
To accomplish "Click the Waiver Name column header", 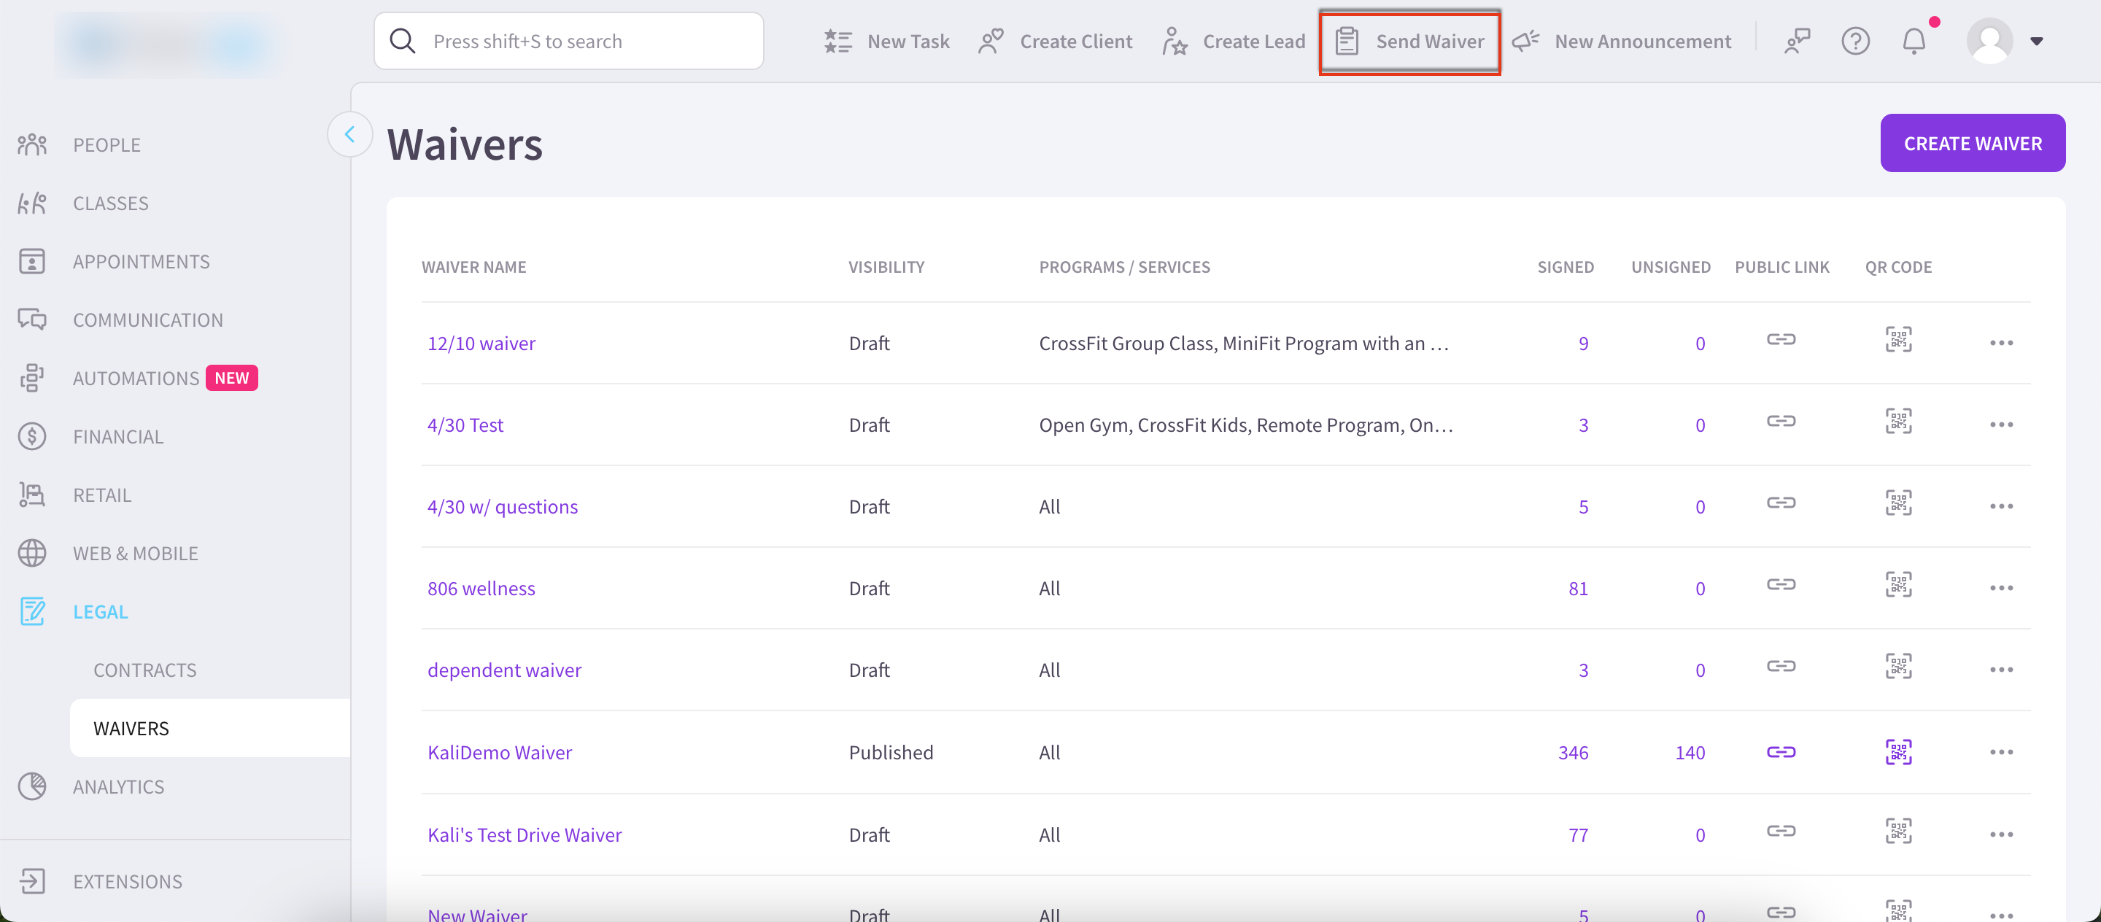I will (x=473, y=266).
